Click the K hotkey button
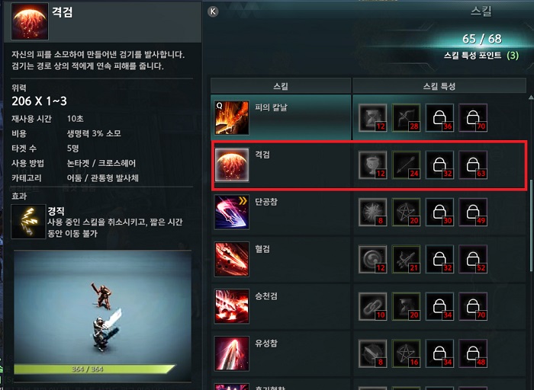Viewport: 534px width, 390px height. point(213,11)
